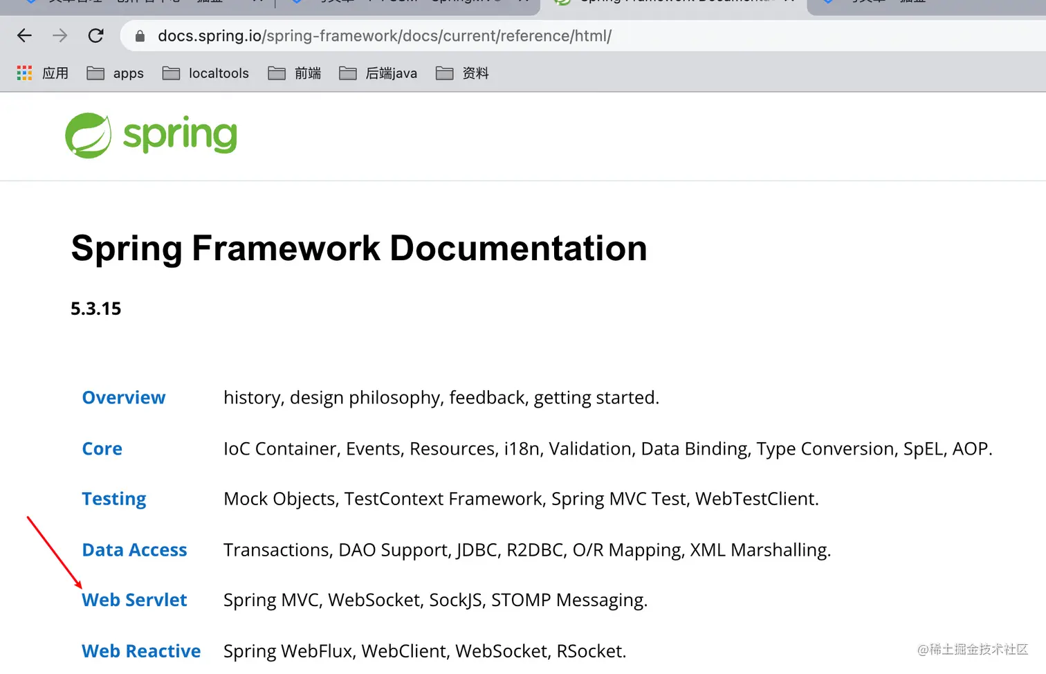The height and width of the screenshot is (674, 1046).
Task: Open the Testing documentation link
Action: (114, 499)
